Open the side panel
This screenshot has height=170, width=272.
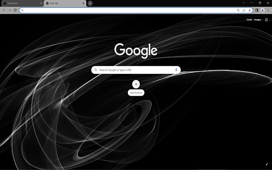[257, 10]
